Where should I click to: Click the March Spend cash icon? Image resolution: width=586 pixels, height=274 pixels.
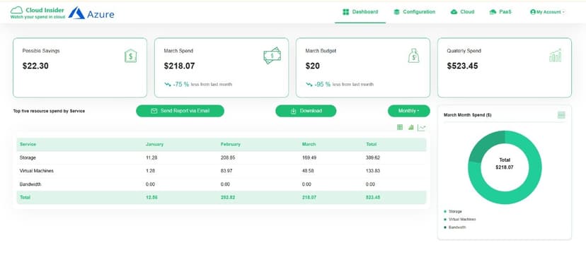272,56
